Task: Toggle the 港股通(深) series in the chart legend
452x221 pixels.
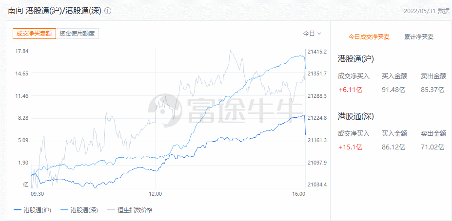Action: (x=84, y=210)
